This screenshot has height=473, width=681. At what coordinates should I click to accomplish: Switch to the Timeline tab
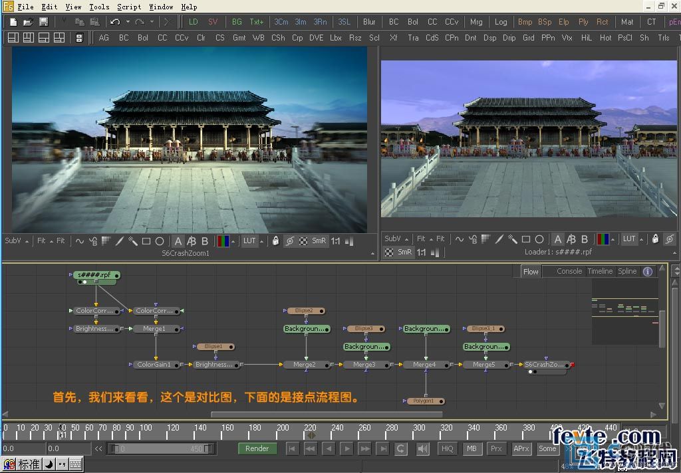[600, 271]
